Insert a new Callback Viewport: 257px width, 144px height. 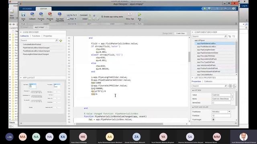point(32,16)
